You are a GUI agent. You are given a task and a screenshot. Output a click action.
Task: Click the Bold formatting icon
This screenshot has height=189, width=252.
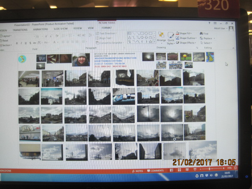17,43
